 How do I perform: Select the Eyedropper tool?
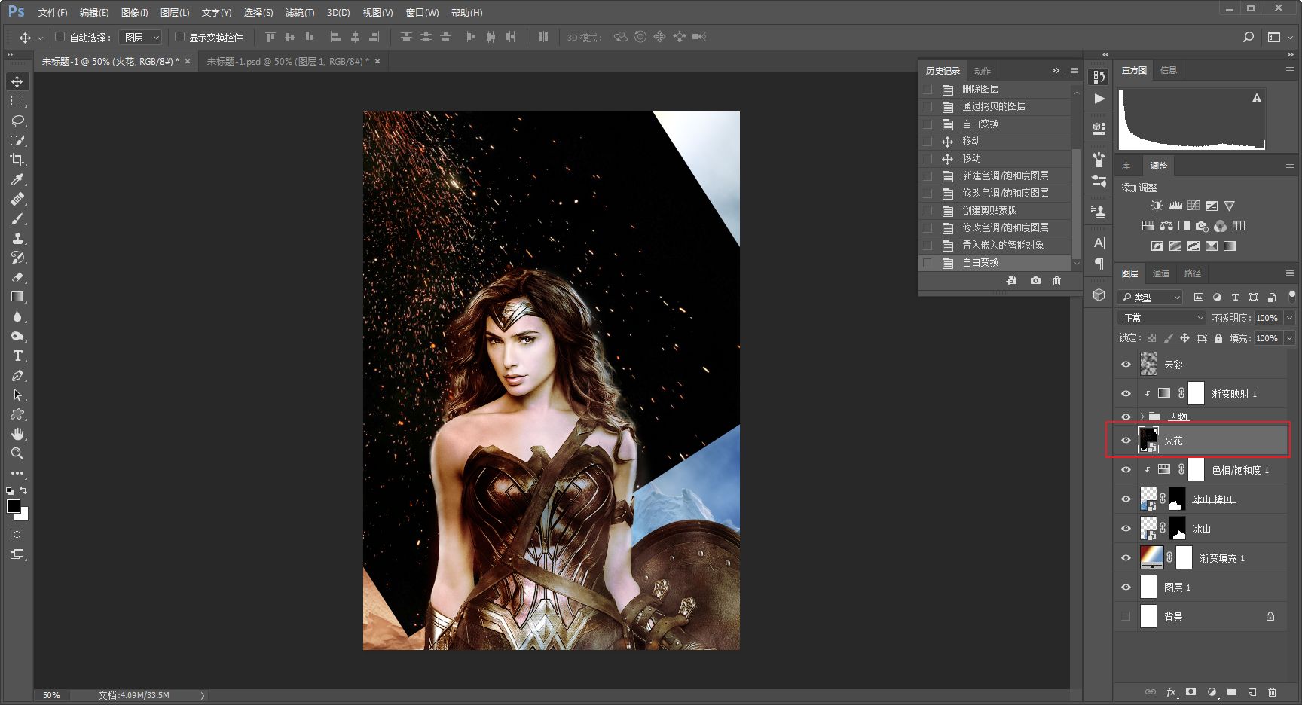(x=17, y=179)
